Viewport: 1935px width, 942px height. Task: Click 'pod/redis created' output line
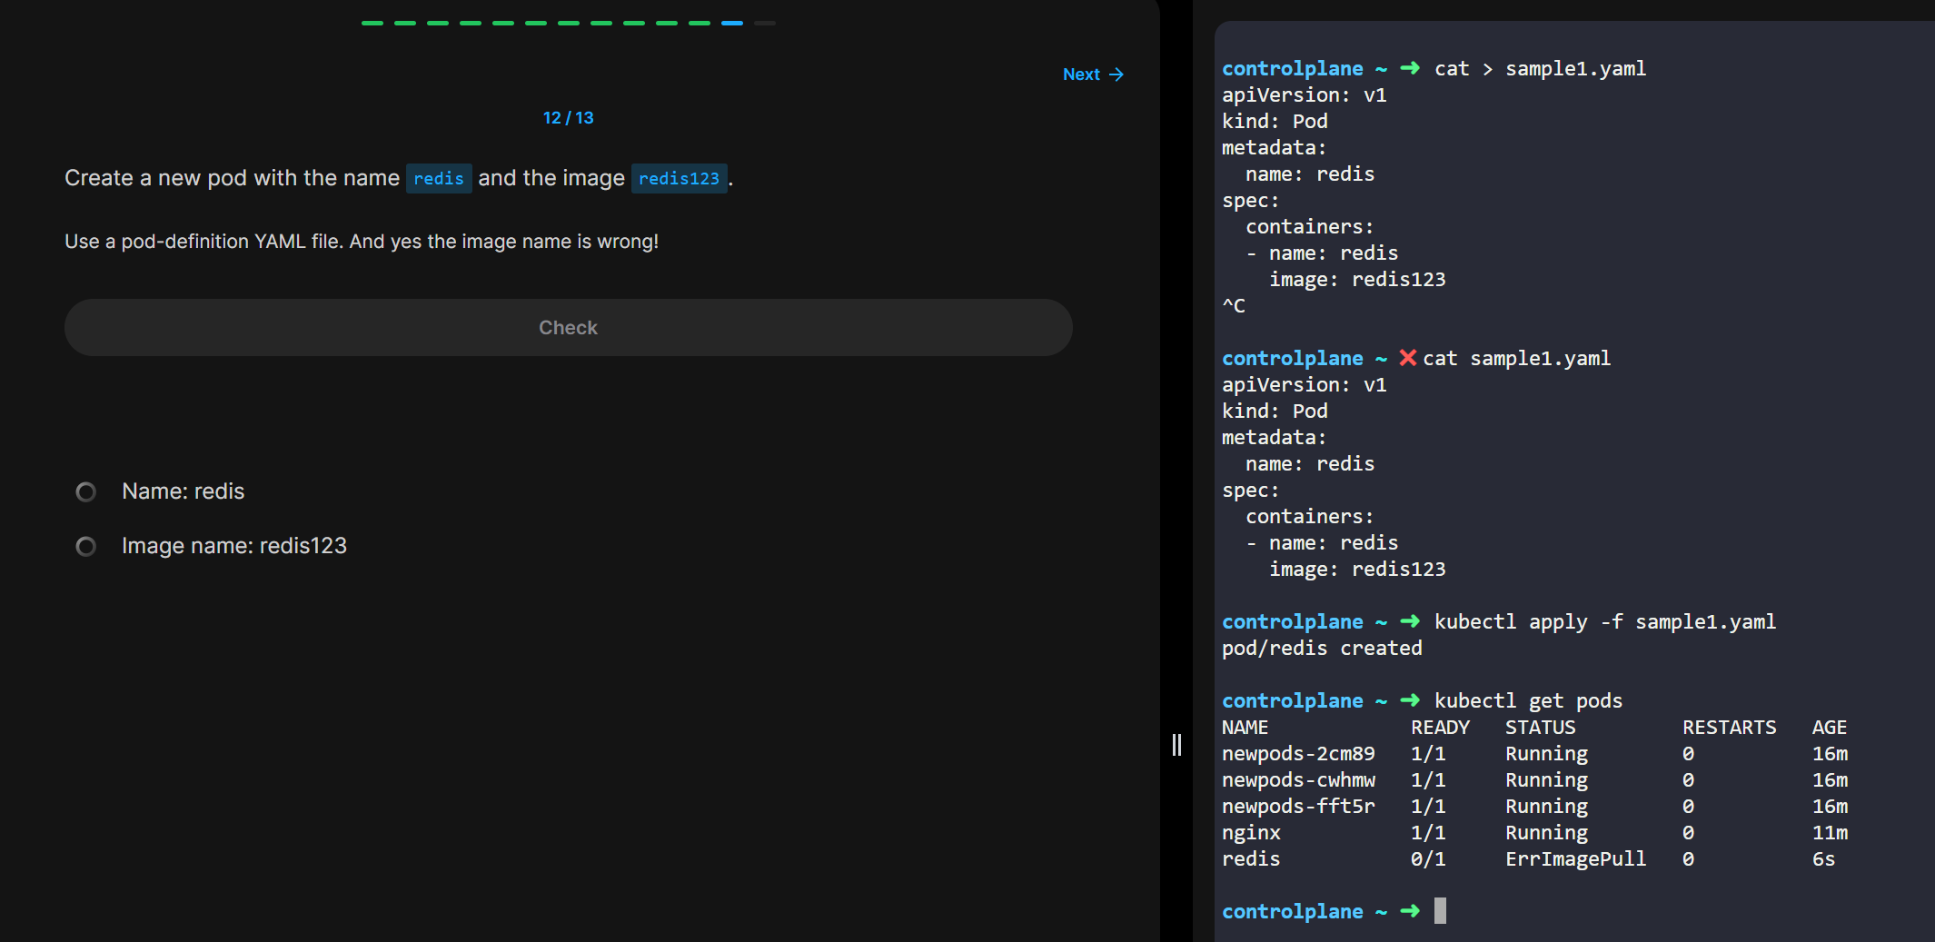1322,649
